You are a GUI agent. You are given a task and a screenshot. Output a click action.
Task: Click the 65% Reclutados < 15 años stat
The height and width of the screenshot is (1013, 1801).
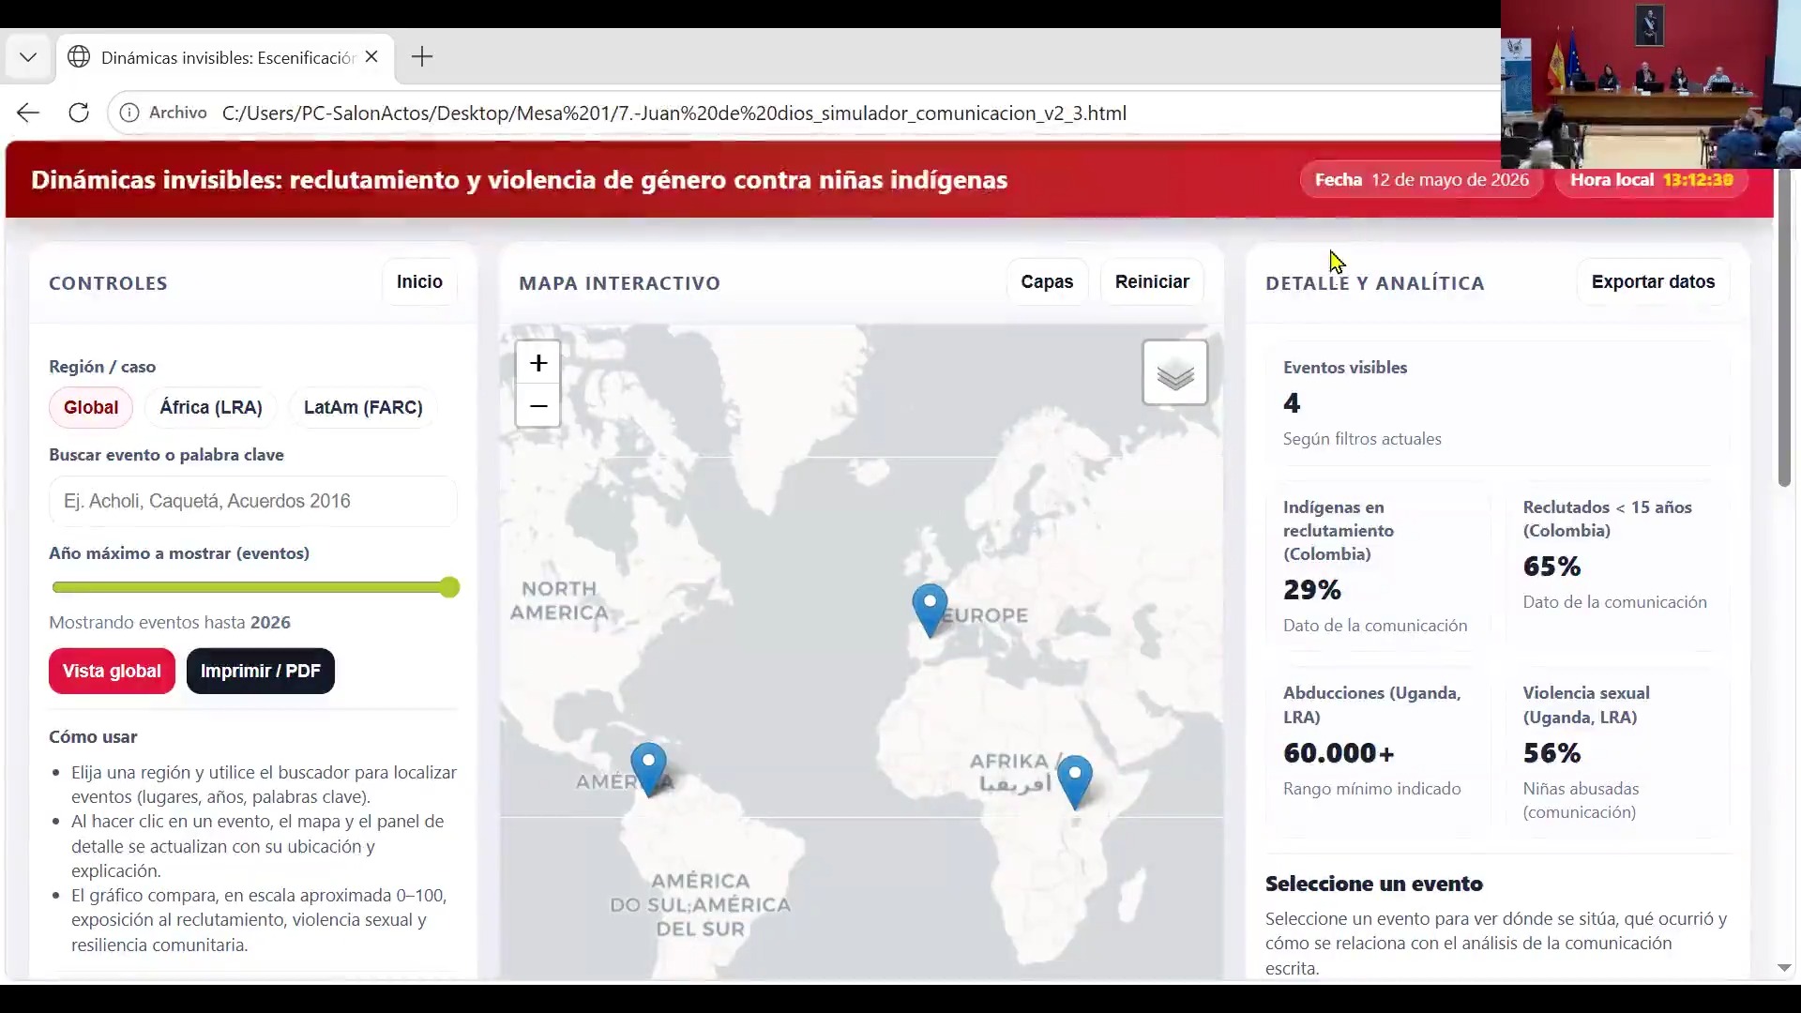[1551, 567]
